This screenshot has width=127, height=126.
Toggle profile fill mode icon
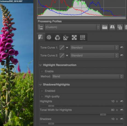(41, 27)
